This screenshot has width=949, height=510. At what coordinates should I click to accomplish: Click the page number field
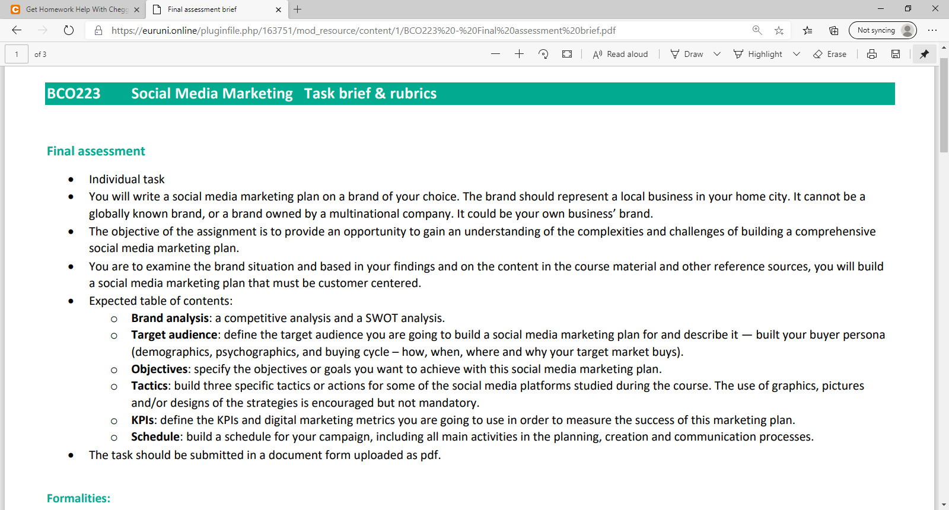(17, 54)
